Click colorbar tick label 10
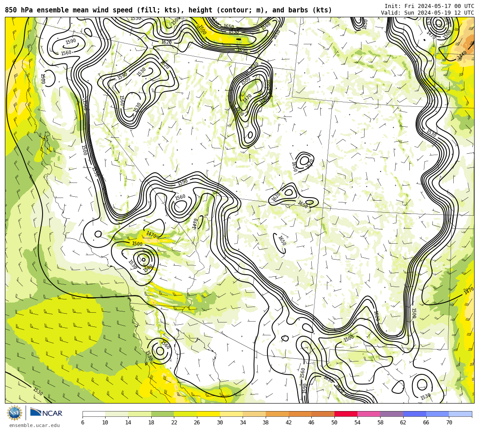 [x=106, y=423]
